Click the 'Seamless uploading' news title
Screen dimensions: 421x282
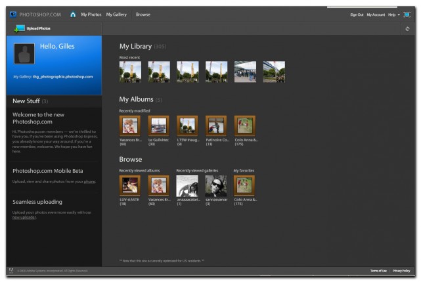click(x=37, y=202)
